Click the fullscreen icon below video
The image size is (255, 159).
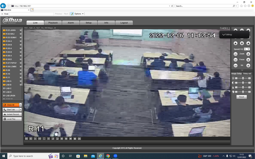[35, 139]
